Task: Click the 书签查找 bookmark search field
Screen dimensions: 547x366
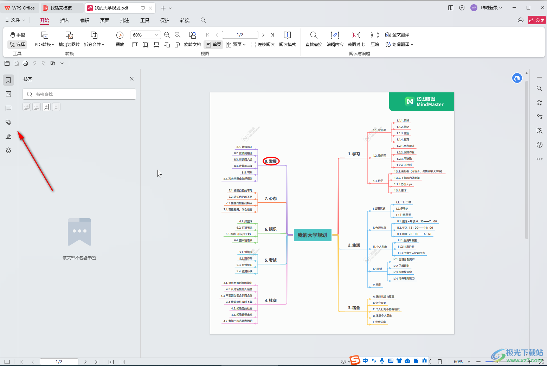Action: pyautogui.click(x=79, y=94)
